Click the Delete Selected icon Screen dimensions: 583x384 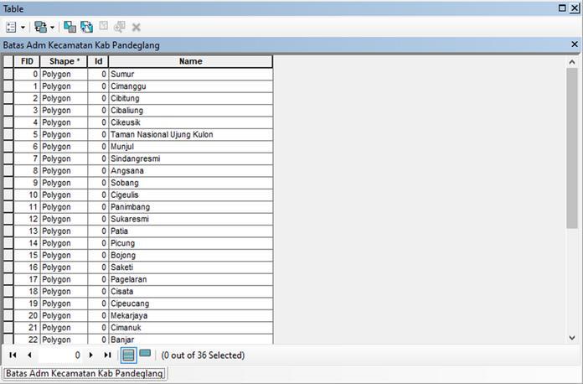(136, 27)
